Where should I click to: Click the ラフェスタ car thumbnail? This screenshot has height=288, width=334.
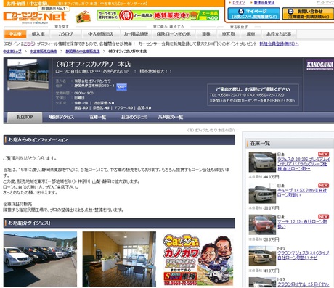(x=262, y=162)
